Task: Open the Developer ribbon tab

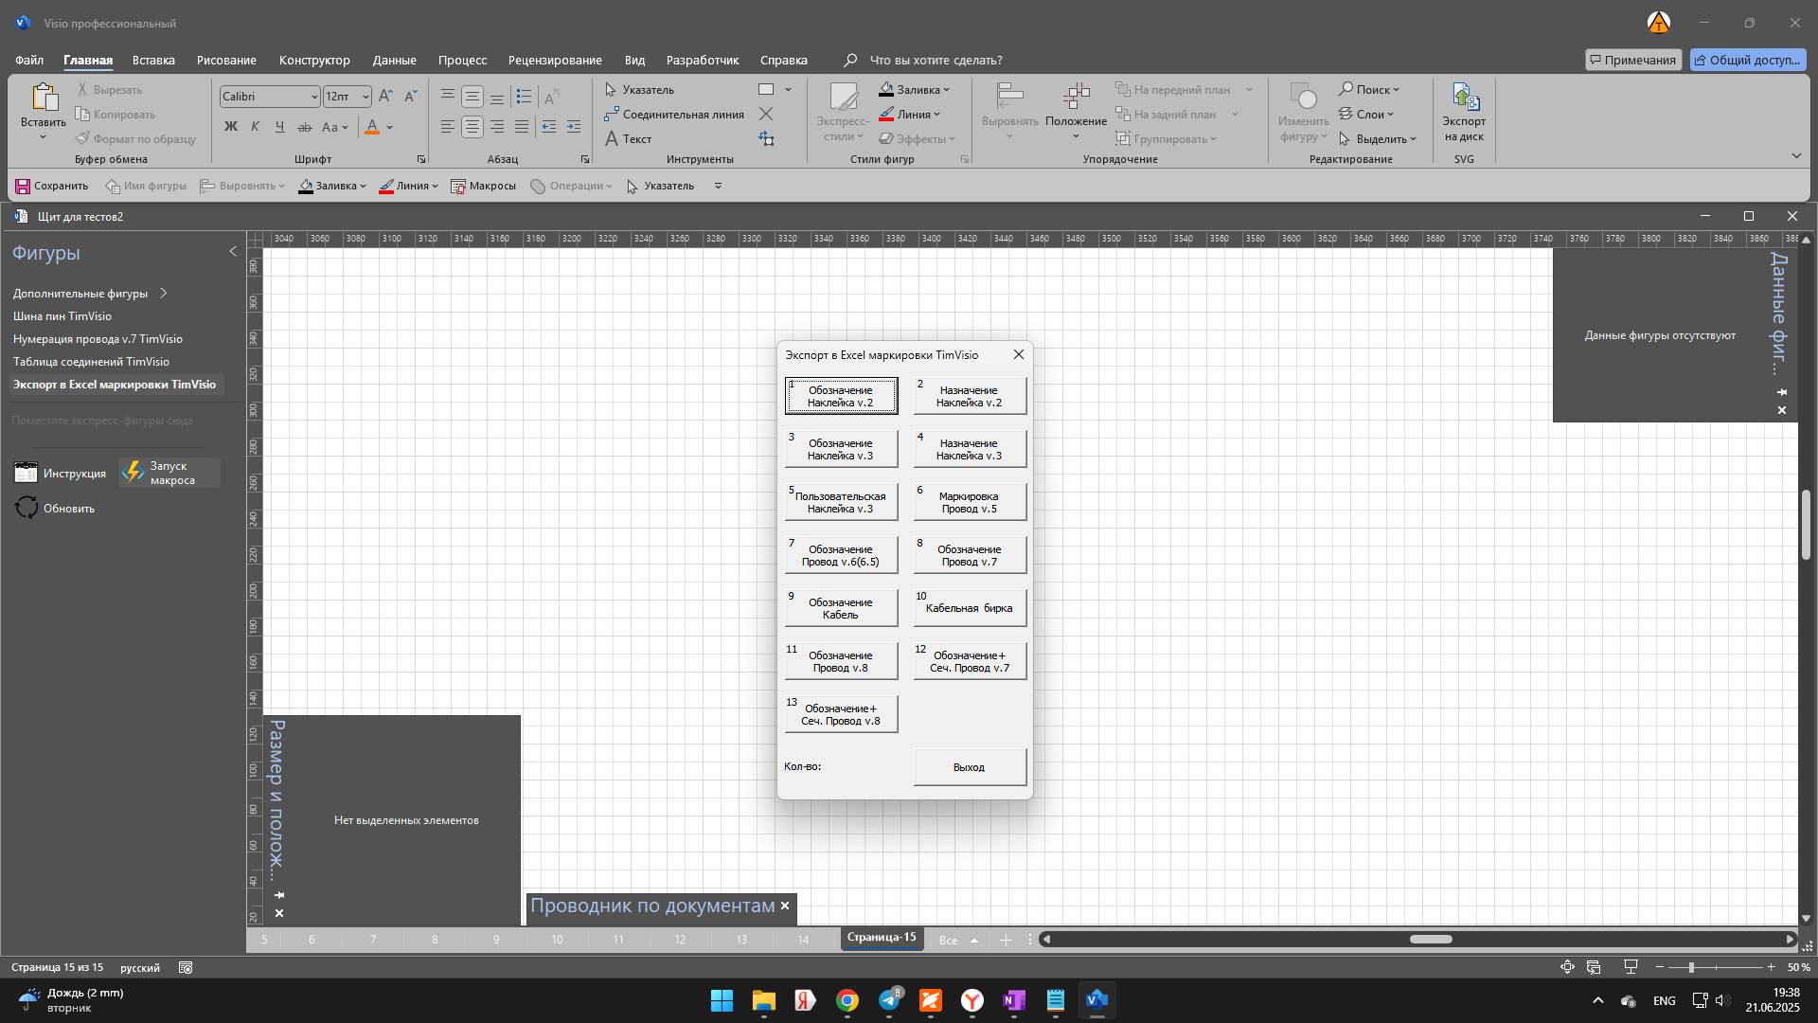Action: click(702, 60)
